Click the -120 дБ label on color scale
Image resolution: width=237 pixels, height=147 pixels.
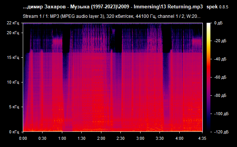(221, 132)
